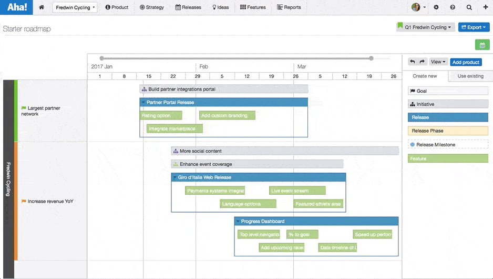This screenshot has height=279, width=493.
Task: Select the Build partner integrations portal initiative
Action: [x=223, y=89]
